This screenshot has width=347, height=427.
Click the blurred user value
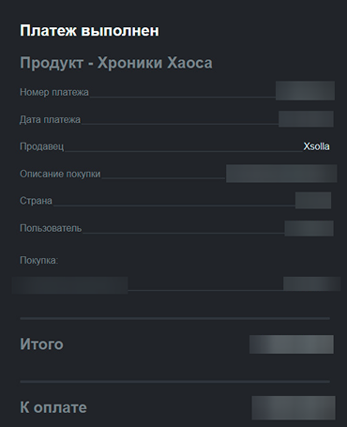pos(309,228)
